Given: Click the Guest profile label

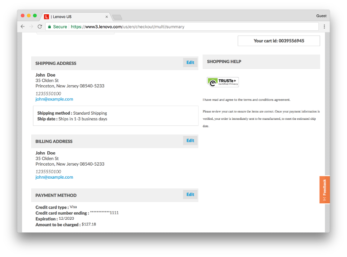Looking at the screenshot, I should click(x=321, y=16).
